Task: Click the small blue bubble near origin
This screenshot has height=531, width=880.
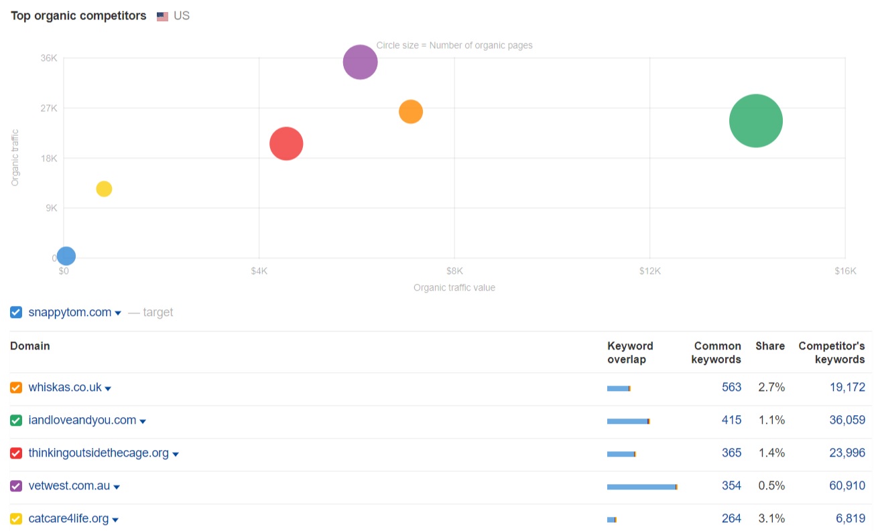Action: click(66, 256)
